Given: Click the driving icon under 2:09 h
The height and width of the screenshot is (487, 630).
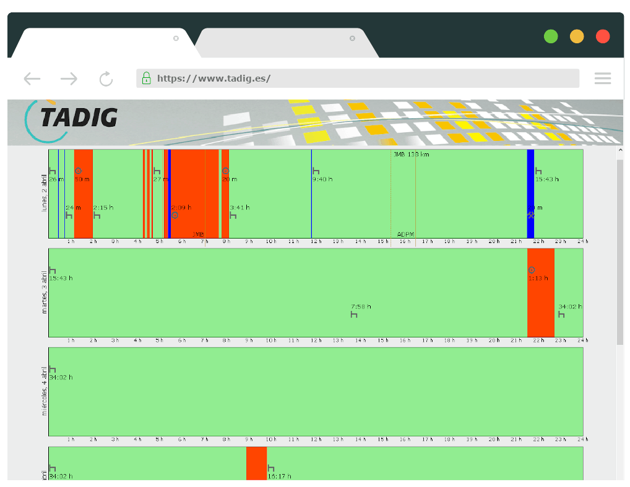Looking at the screenshot, I should 175,215.
